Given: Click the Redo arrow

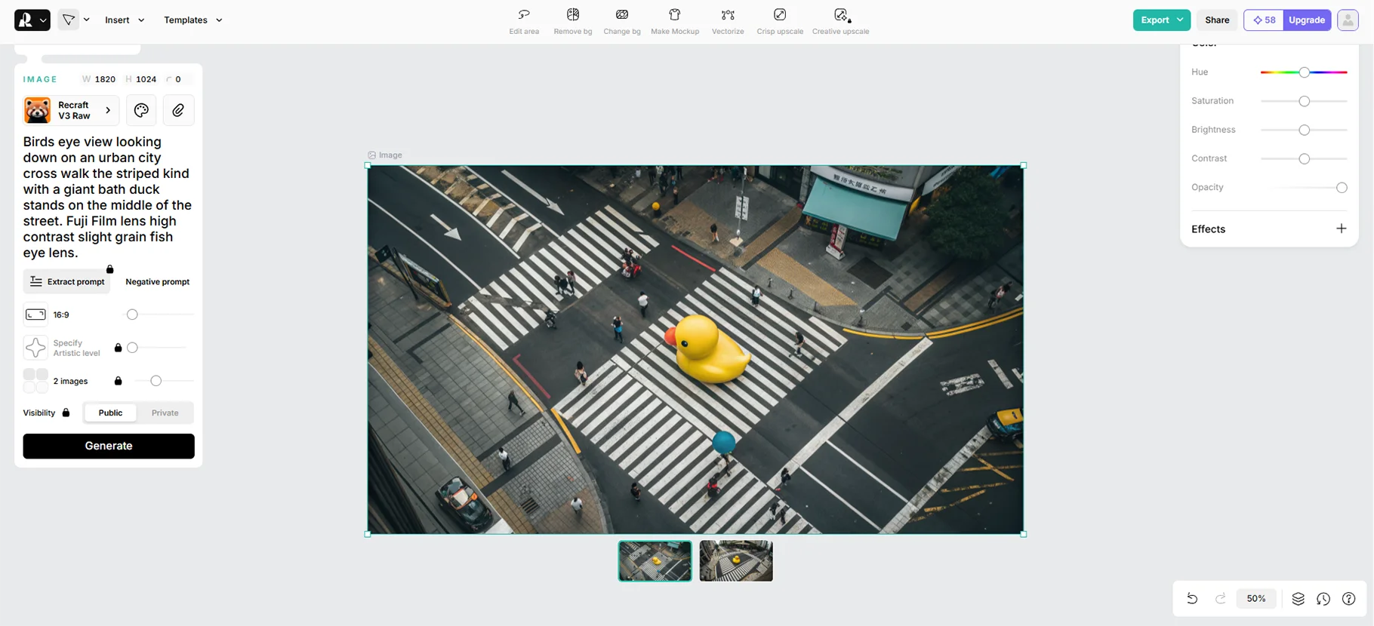Looking at the screenshot, I should click(x=1220, y=598).
